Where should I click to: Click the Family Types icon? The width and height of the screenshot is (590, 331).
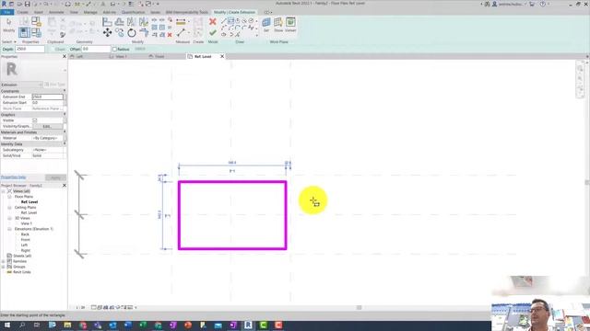tap(36, 33)
